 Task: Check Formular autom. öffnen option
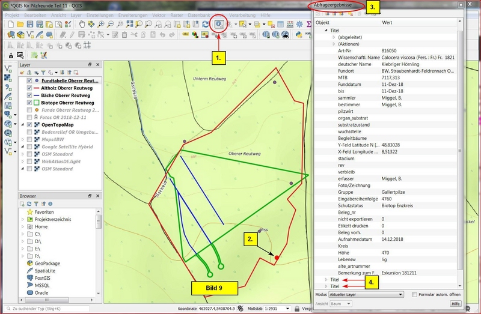(414, 295)
